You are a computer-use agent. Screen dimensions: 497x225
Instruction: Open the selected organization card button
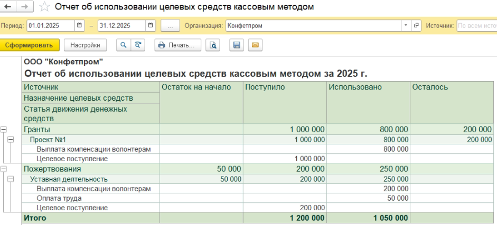[416, 25]
